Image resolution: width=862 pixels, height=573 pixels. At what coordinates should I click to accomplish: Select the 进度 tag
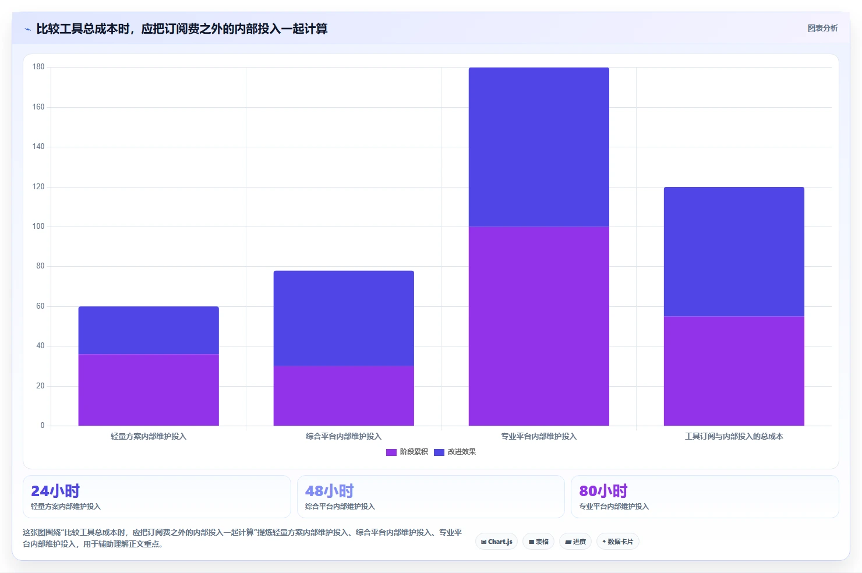coord(575,542)
